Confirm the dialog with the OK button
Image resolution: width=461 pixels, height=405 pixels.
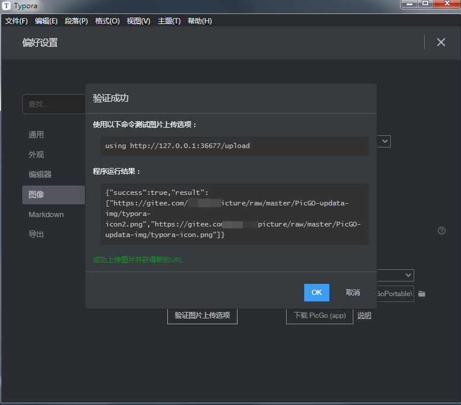point(316,293)
